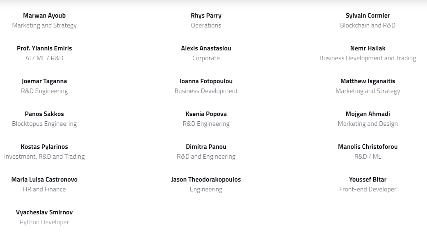
Task: Open Sylvain Cormier's profile name
Action: (x=368, y=16)
